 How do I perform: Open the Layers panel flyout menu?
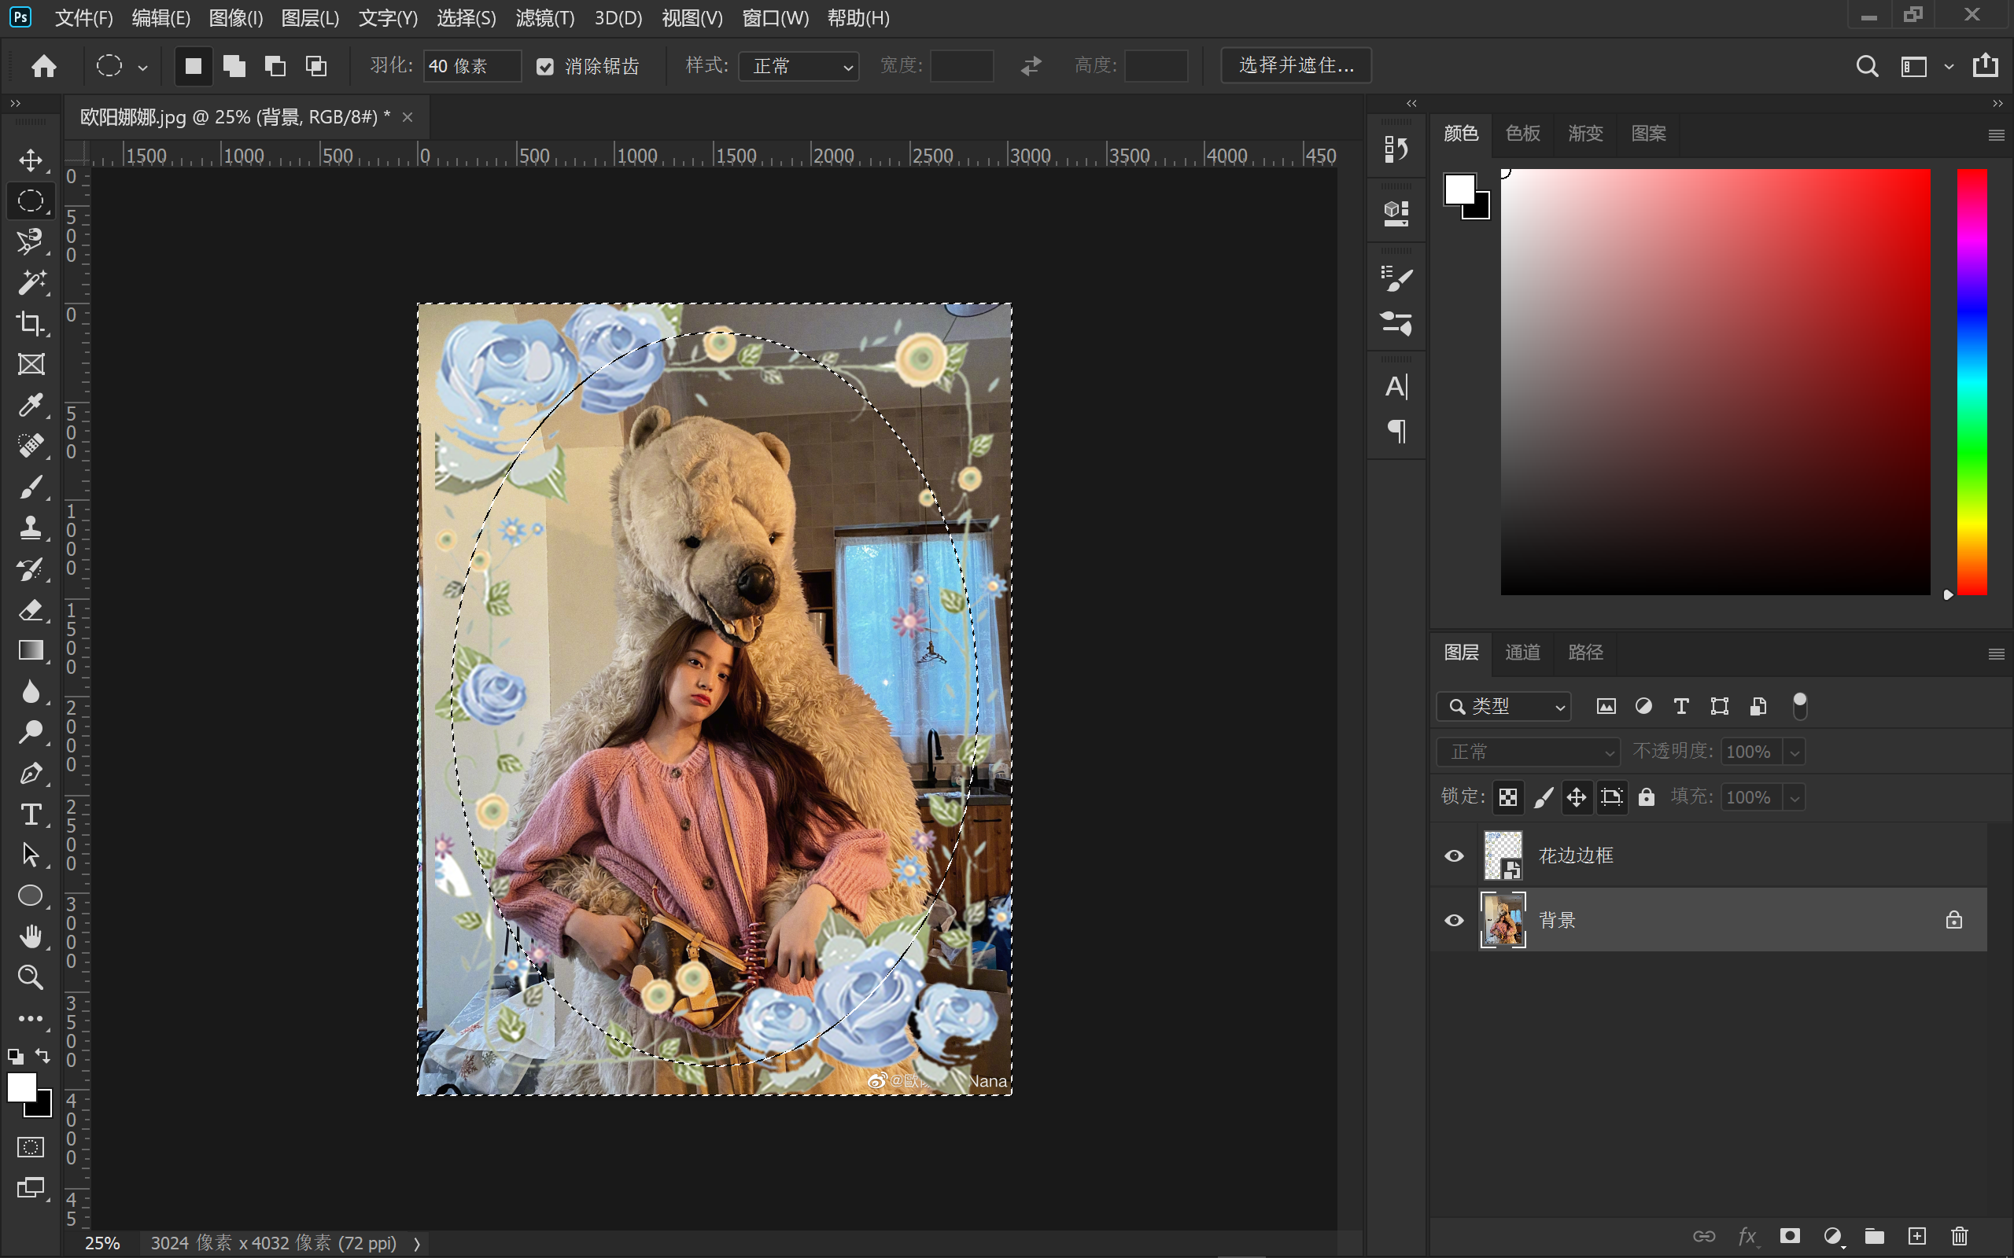pyautogui.click(x=1996, y=654)
